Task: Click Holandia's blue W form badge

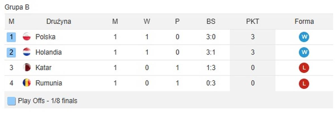Action: (304, 52)
